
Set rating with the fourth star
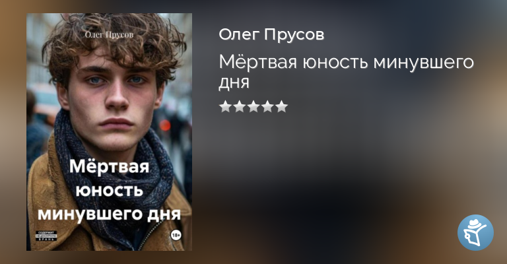tap(267, 106)
